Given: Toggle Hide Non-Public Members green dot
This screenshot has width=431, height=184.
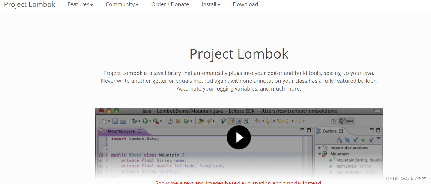Looking at the screenshot, I should (x=363, y=140).
